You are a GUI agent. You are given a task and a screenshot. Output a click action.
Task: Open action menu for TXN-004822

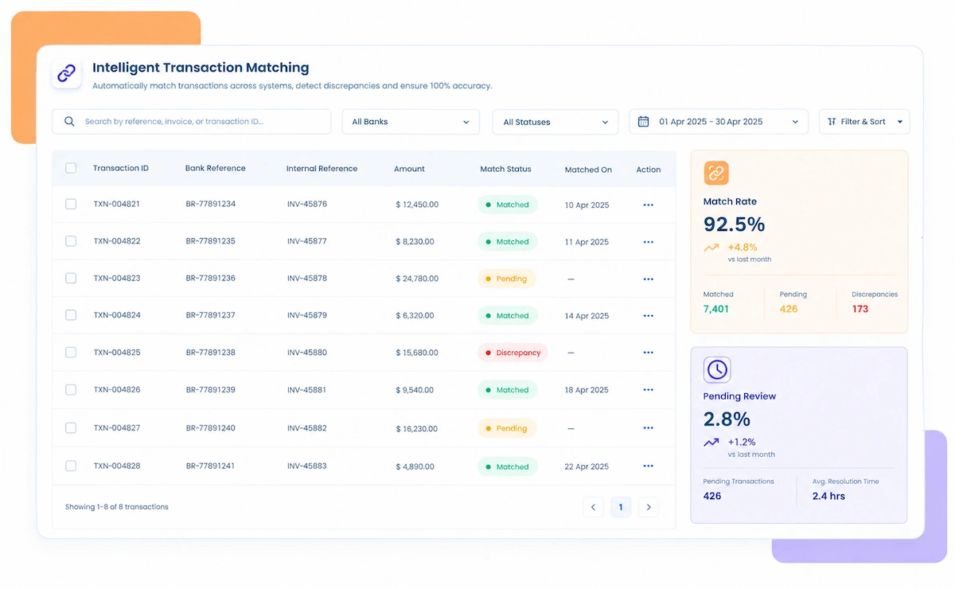coord(648,242)
